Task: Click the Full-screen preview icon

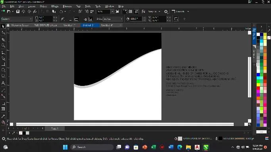Action: pyautogui.click(x=117, y=11)
